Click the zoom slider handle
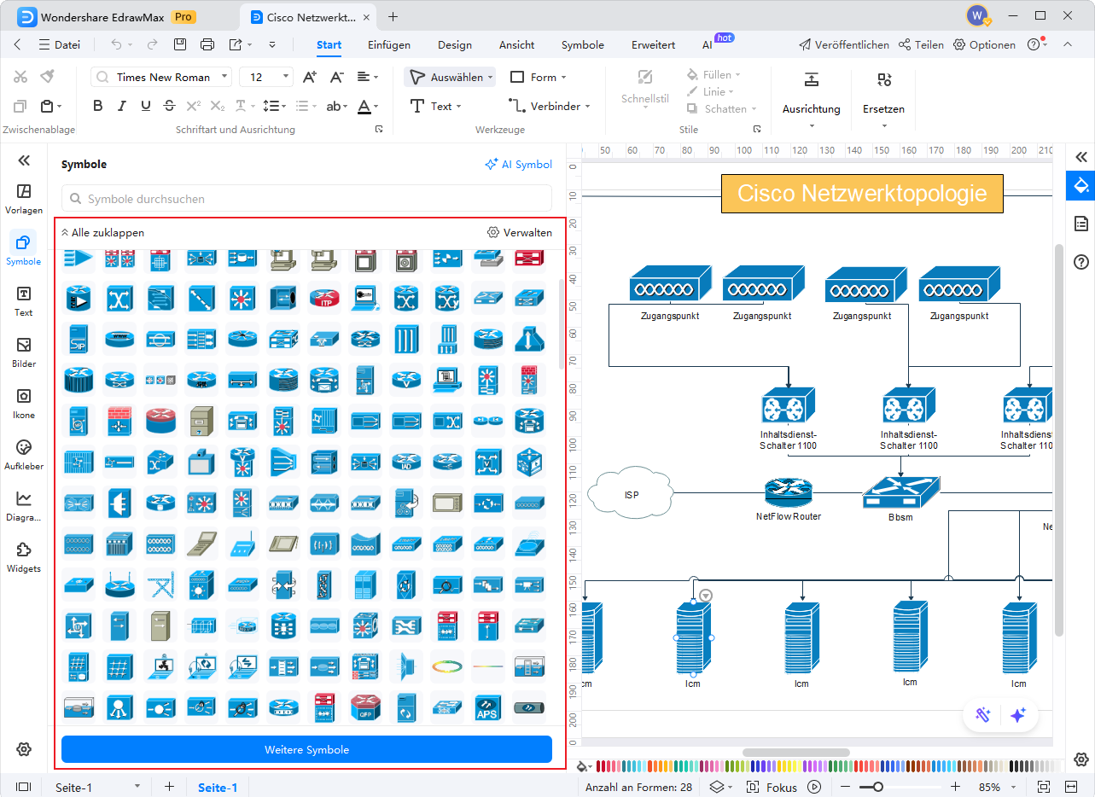1095x797 pixels. [x=877, y=787]
